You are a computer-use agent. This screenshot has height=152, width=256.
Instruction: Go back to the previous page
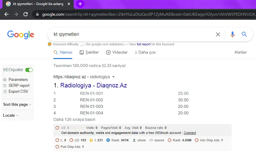tap(7, 14)
